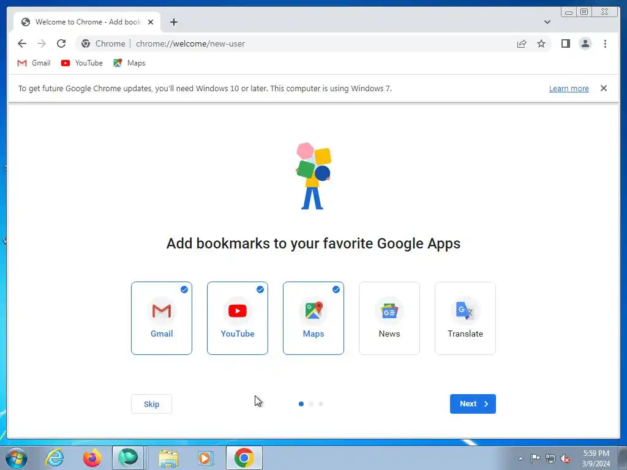Launch Internet Explorer from the taskbar
Image resolution: width=627 pixels, height=470 pixels.
54,458
